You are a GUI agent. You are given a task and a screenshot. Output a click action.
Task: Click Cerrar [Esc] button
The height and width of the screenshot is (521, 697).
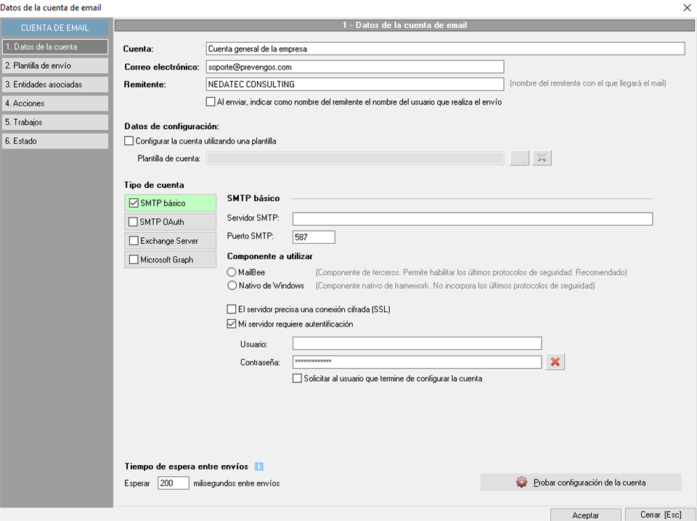coord(660,514)
